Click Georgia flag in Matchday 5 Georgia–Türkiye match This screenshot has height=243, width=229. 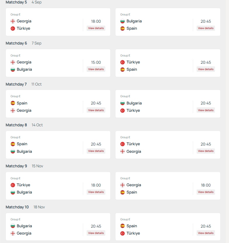click(x=13, y=21)
